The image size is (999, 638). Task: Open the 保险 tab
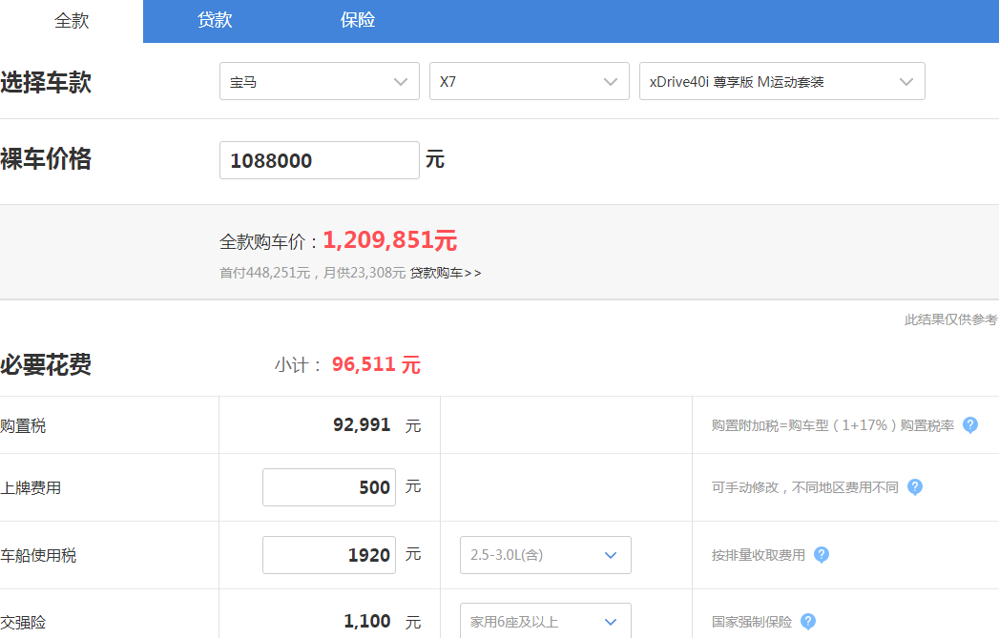point(358,21)
